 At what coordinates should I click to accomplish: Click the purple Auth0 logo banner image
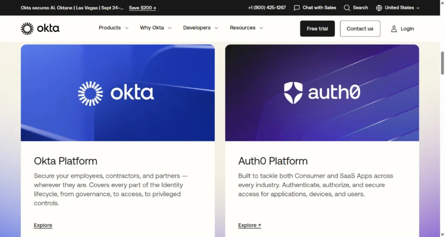322,93
